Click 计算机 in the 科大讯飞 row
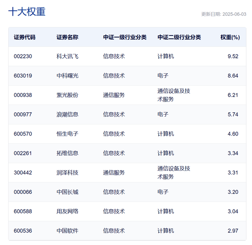This screenshot has height=245, width=252. (x=165, y=56)
